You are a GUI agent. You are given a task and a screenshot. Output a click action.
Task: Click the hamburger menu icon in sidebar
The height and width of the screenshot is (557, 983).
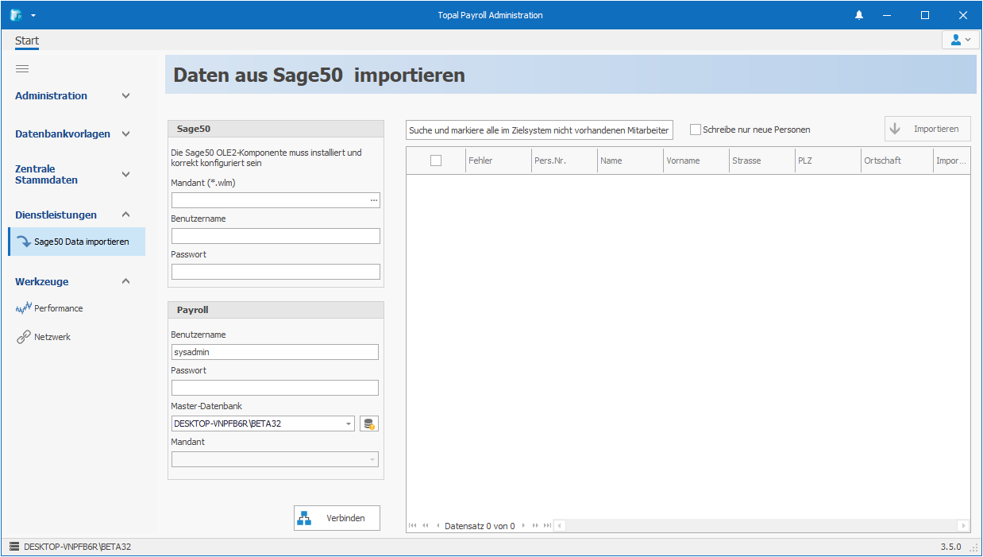[x=22, y=69]
